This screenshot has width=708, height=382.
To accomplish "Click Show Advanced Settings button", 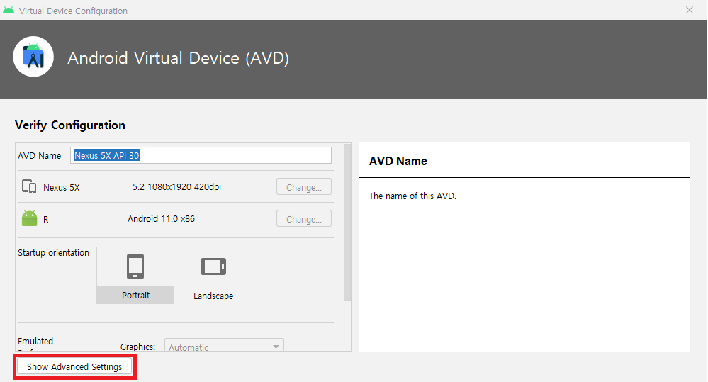I will click(74, 366).
